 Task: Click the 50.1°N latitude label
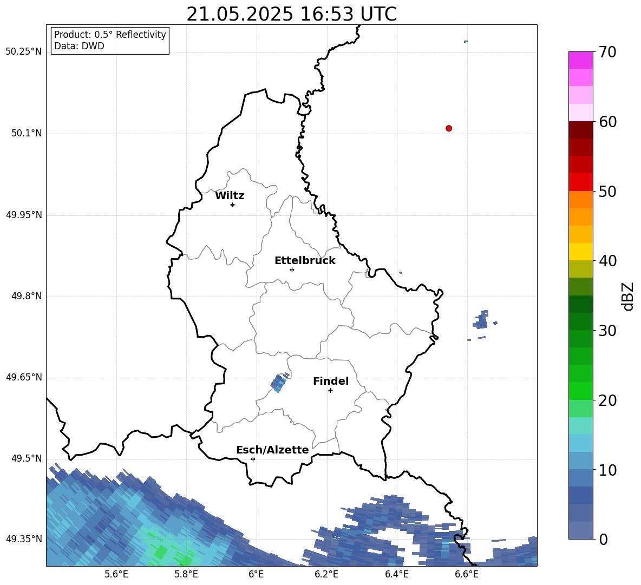[27, 134]
